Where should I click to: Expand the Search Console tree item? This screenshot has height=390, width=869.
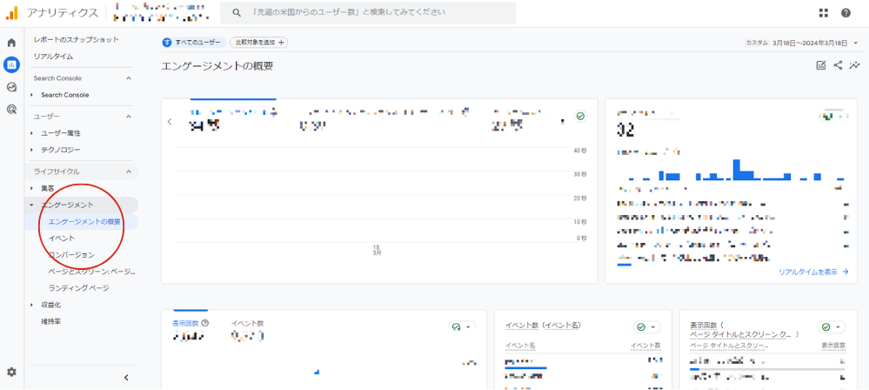[65, 95]
